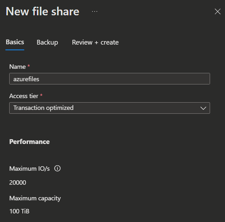The image size is (225, 222).
Task: Expand the Access tier dropdown
Action: (110, 108)
